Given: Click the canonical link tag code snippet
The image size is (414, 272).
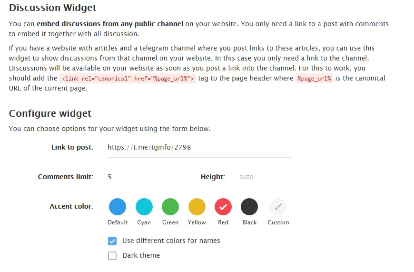Looking at the screenshot, I should (x=128, y=79).
